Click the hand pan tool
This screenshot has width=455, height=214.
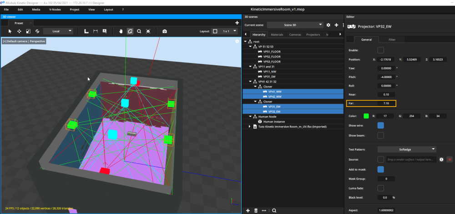tap(121, 31)
